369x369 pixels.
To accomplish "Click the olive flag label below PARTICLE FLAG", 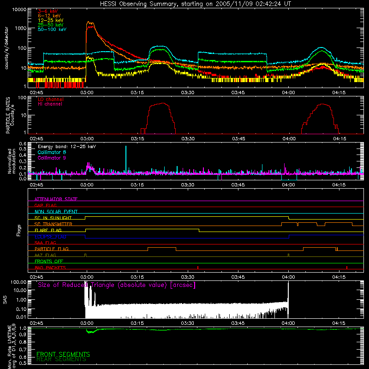I will 45,255.
